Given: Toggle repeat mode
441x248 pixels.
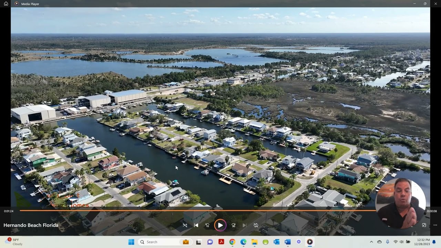Looking at the screenshot, I should (256, 225).
